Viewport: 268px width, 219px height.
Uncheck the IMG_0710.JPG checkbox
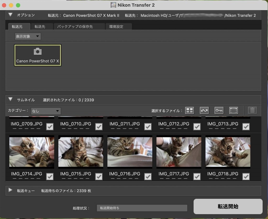99,126
